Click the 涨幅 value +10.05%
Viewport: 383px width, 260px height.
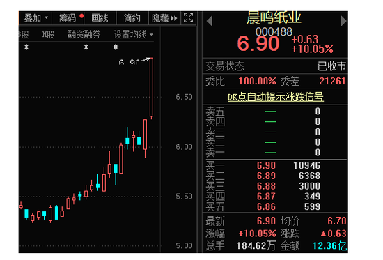pyautogui.click(x=257, y=234)
